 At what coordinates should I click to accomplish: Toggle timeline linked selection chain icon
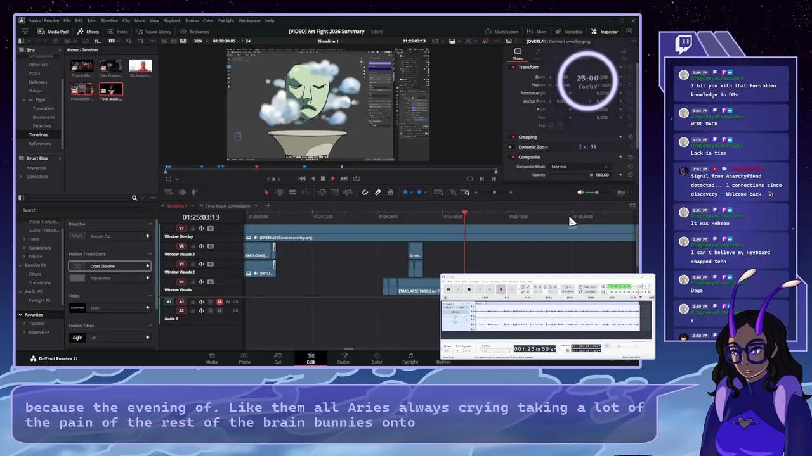[377, 193]
